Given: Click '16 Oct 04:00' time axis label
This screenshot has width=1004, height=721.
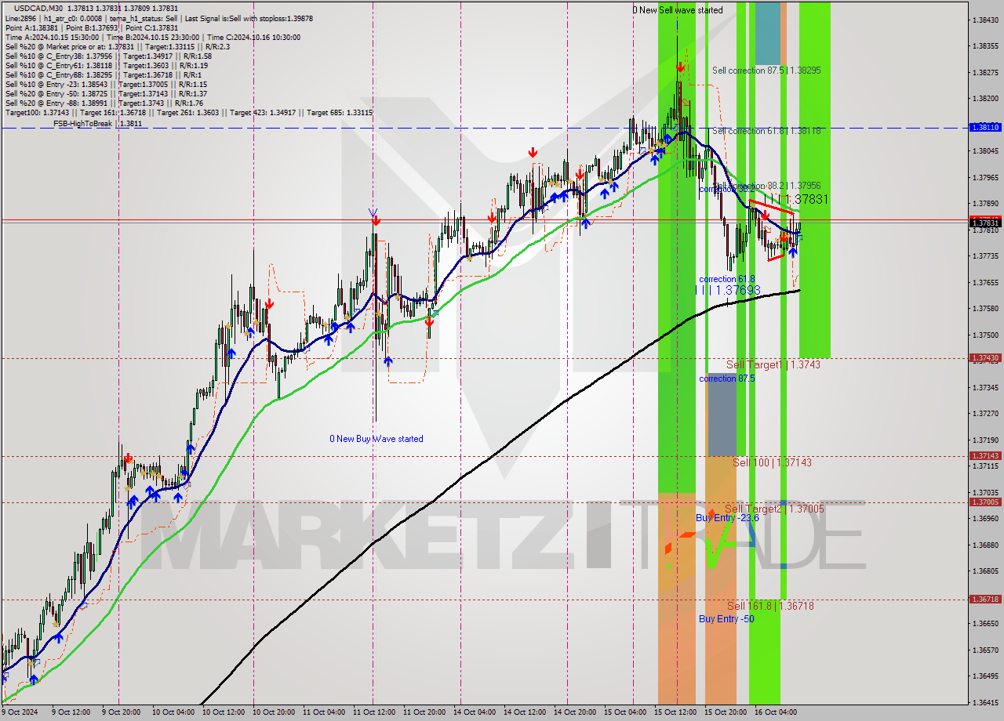Looking at the screenshot, I should coord(775,712).
